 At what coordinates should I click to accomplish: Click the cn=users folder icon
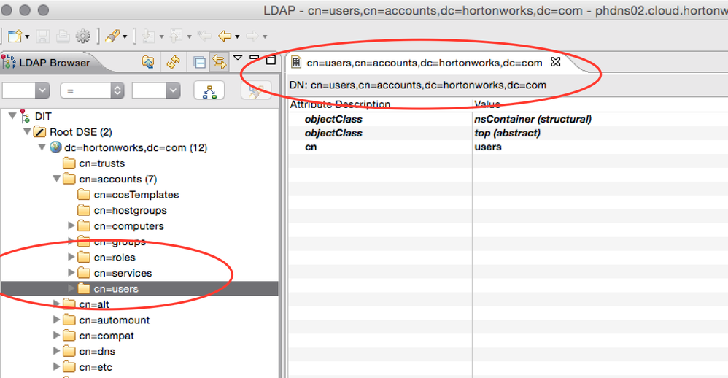coord(84,289)
